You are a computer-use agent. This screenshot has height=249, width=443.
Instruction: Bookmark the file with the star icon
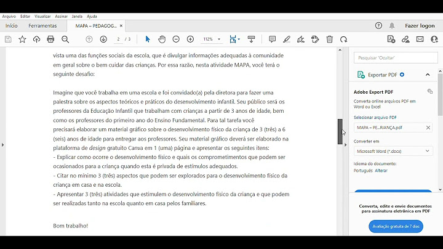22,39
